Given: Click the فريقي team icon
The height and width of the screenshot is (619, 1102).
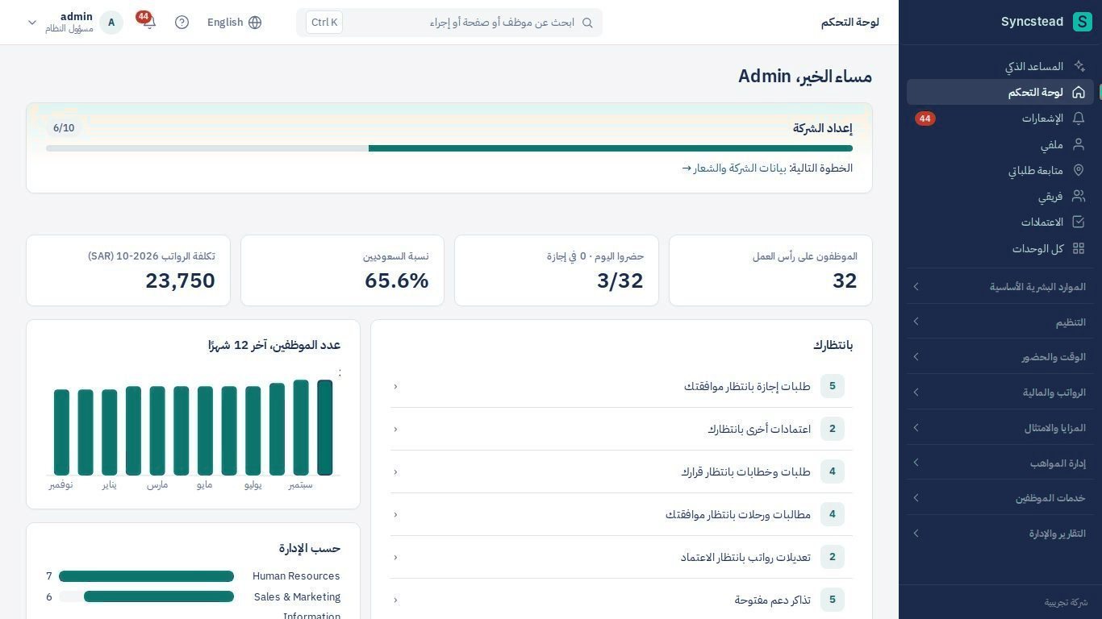Looking at the screenshot, I should coord(1079,196).
